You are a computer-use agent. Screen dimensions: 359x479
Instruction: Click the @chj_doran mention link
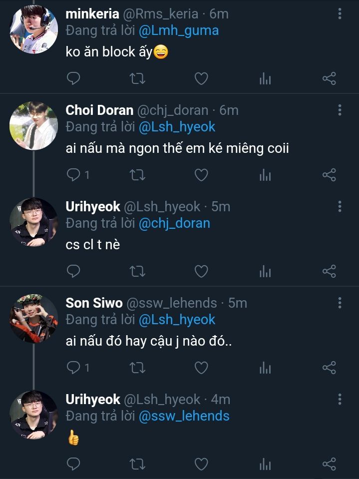point(174,223)
